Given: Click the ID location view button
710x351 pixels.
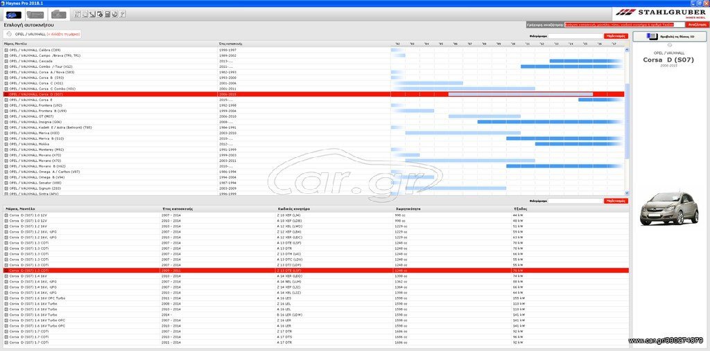Looking at the screenshot, I should (x=670, y=36).
